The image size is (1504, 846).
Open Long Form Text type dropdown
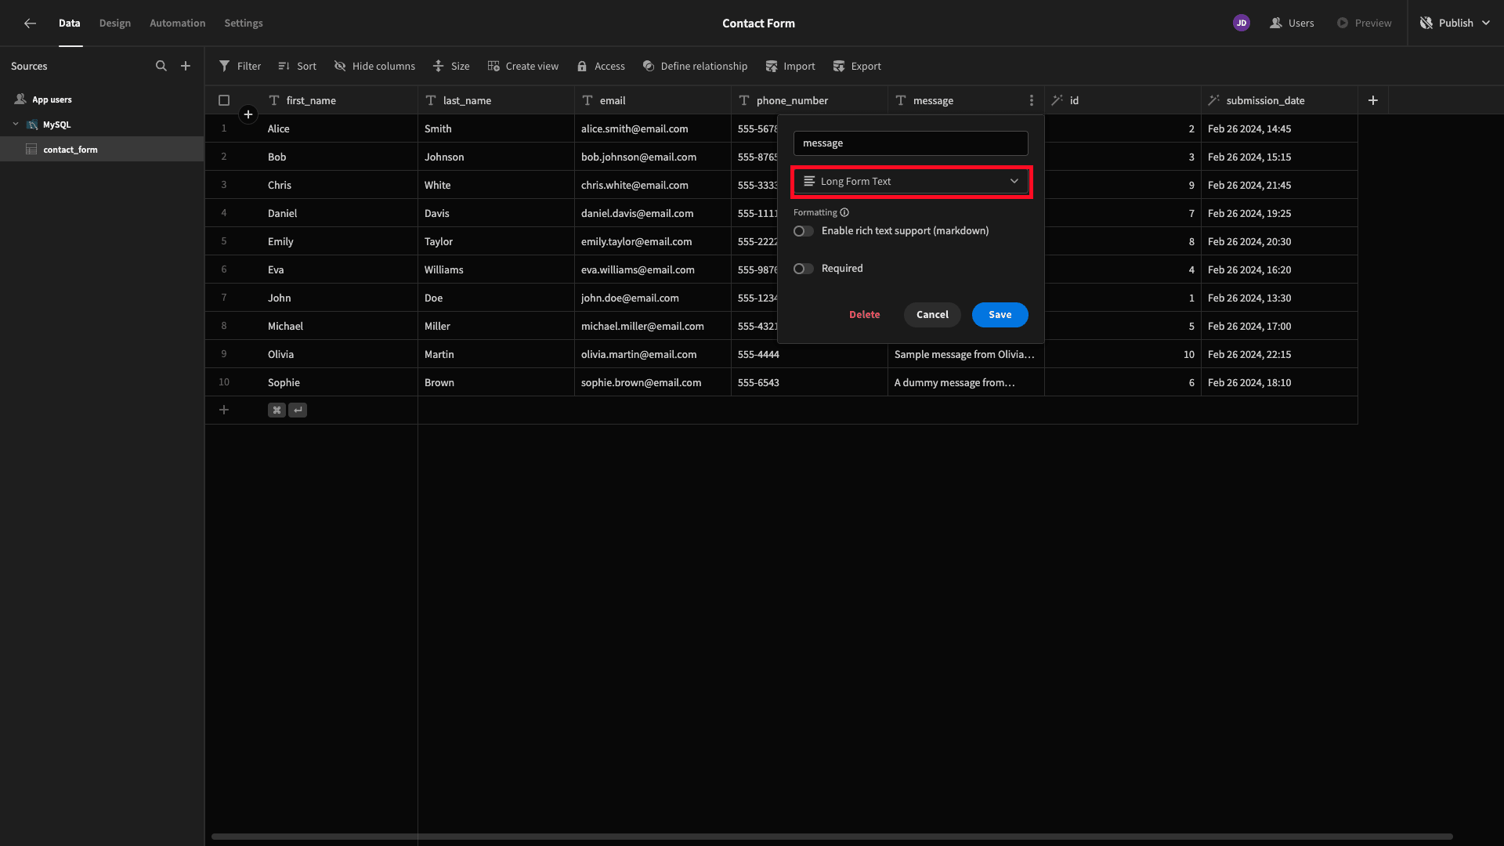pos(911,181)
